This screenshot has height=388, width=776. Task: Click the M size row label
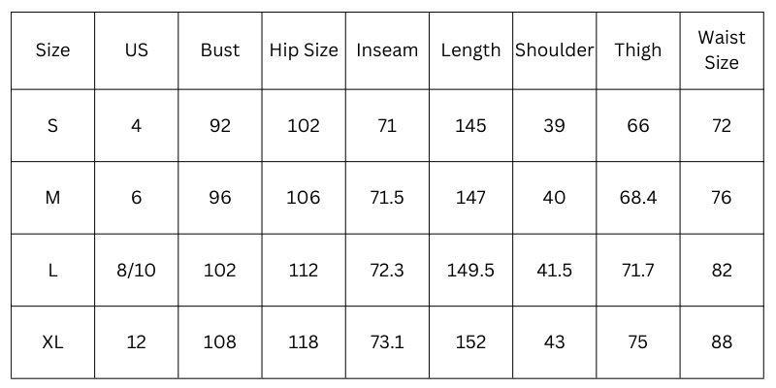(52, 198)
